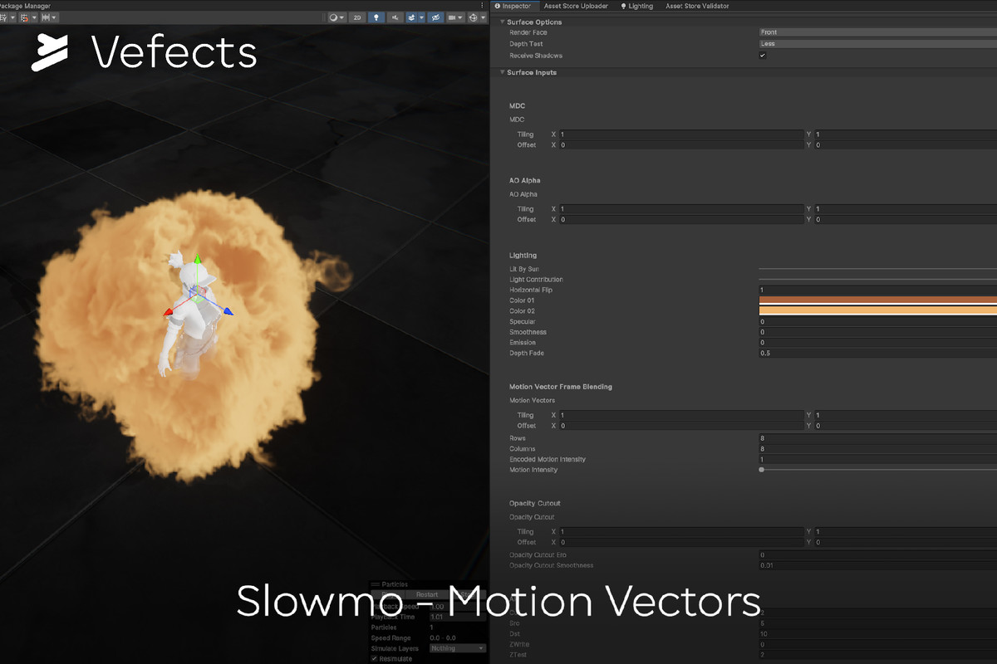997x664 pixels.
Task: Collapse the Surface Options section
Action: click(502, 22)
